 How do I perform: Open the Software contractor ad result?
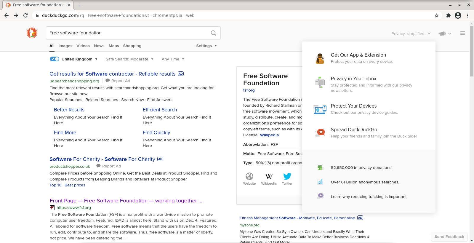click(x=113, y=74)
